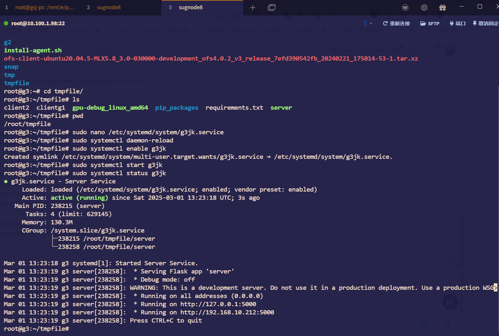Open port forwarding via 端口
This screenshot has height=336, width=499.
click(x=457, y=23)
